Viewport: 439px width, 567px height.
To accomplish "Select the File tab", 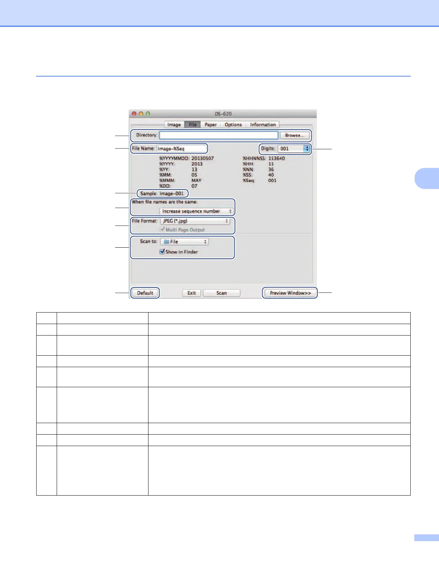I will click(x=193, y=125).
